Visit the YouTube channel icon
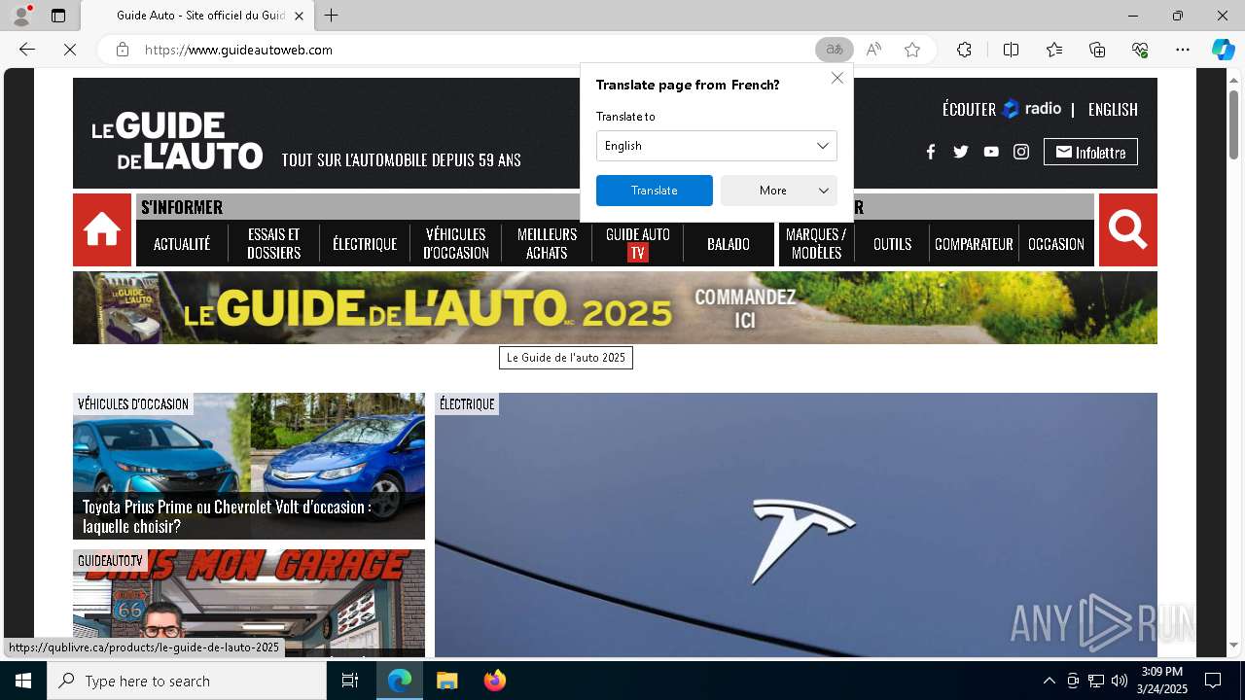 click(x=991, y=152)
